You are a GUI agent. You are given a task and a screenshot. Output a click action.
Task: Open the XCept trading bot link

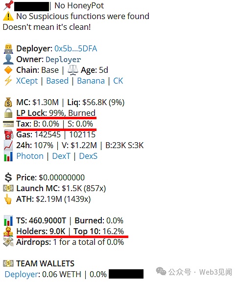click(27, 81)
